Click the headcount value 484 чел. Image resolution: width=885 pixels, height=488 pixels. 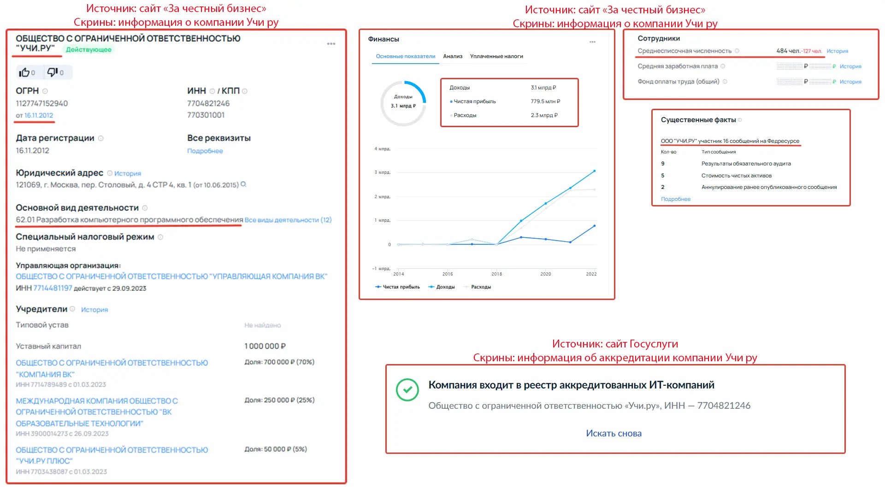click(788, 51)
